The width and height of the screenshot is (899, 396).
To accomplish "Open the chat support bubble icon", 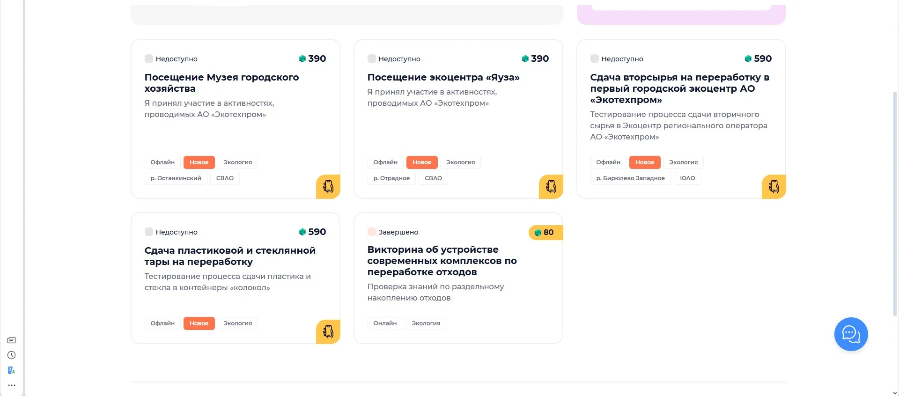I will click(851, 334).
